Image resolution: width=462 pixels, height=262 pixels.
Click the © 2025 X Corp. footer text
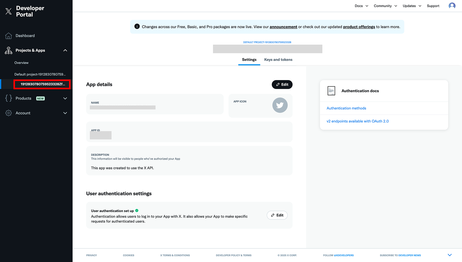coord(287,255)
